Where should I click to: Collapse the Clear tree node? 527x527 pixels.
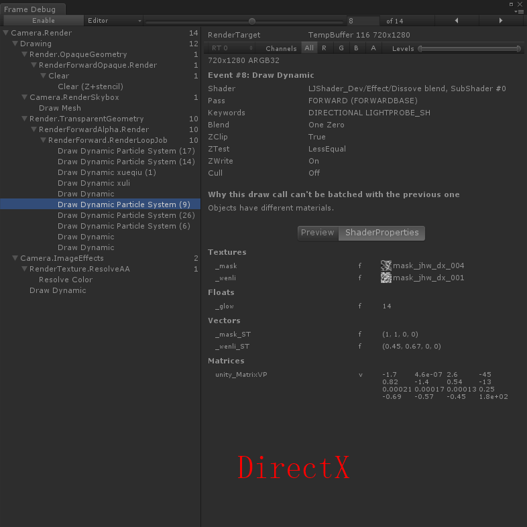[44, 76]
